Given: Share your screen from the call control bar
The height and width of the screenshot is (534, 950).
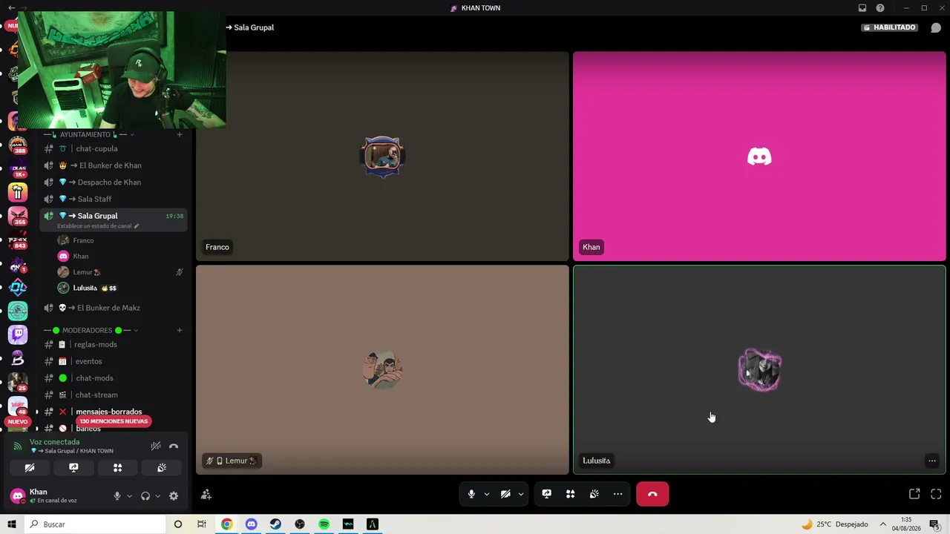Looking at the screenshot, I should [x=547, y=494].
